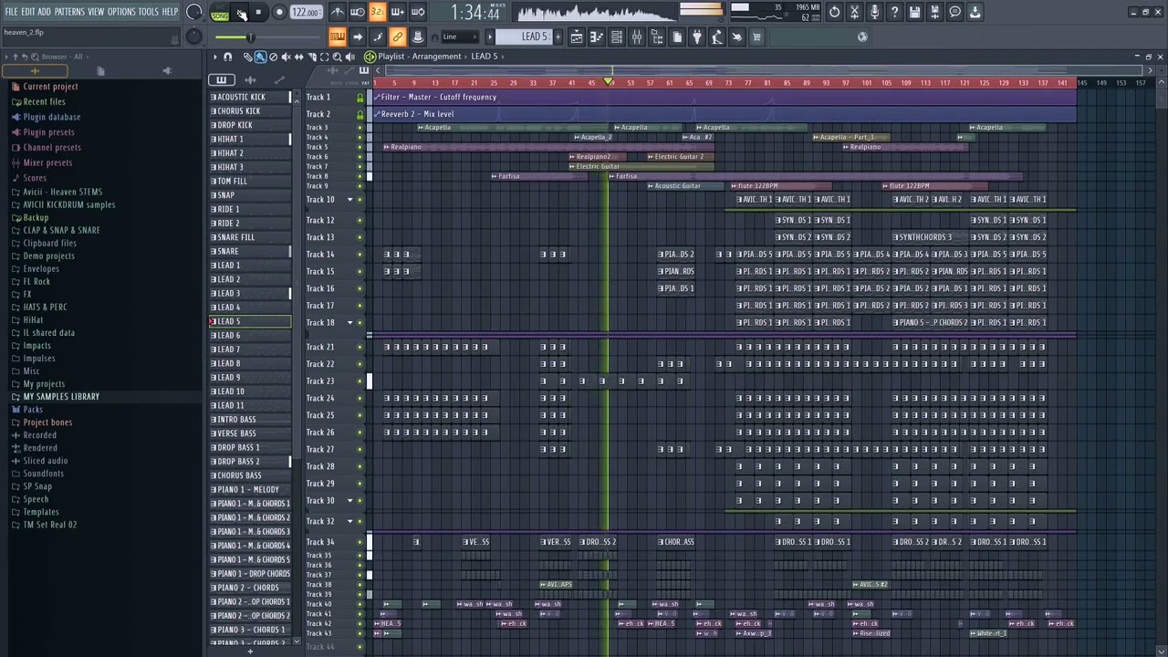
Task: Adjust the main volume knob
Action: point(193,12)
